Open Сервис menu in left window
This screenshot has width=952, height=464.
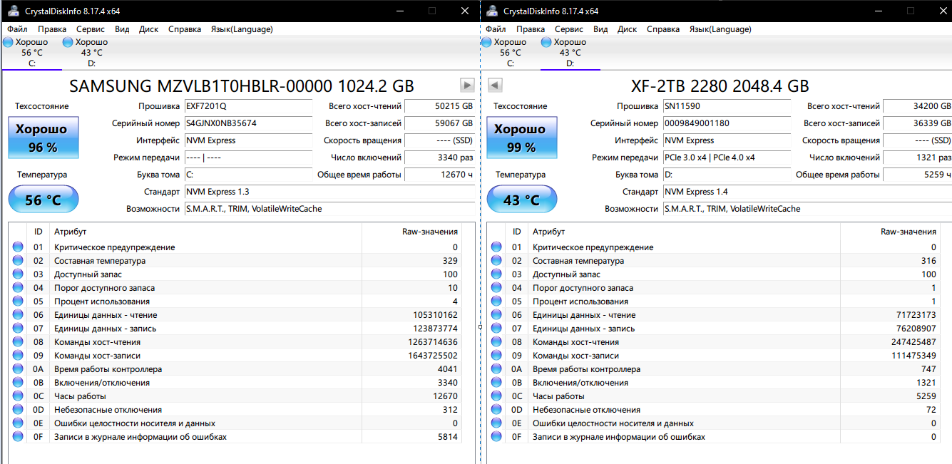[90, 29]
